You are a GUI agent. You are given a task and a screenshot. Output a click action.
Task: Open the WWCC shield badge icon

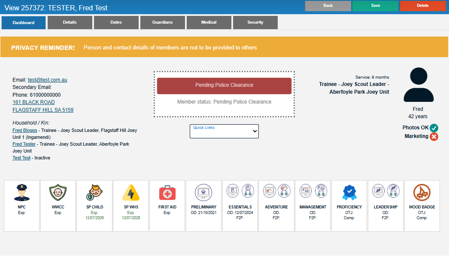coord(58,193)
